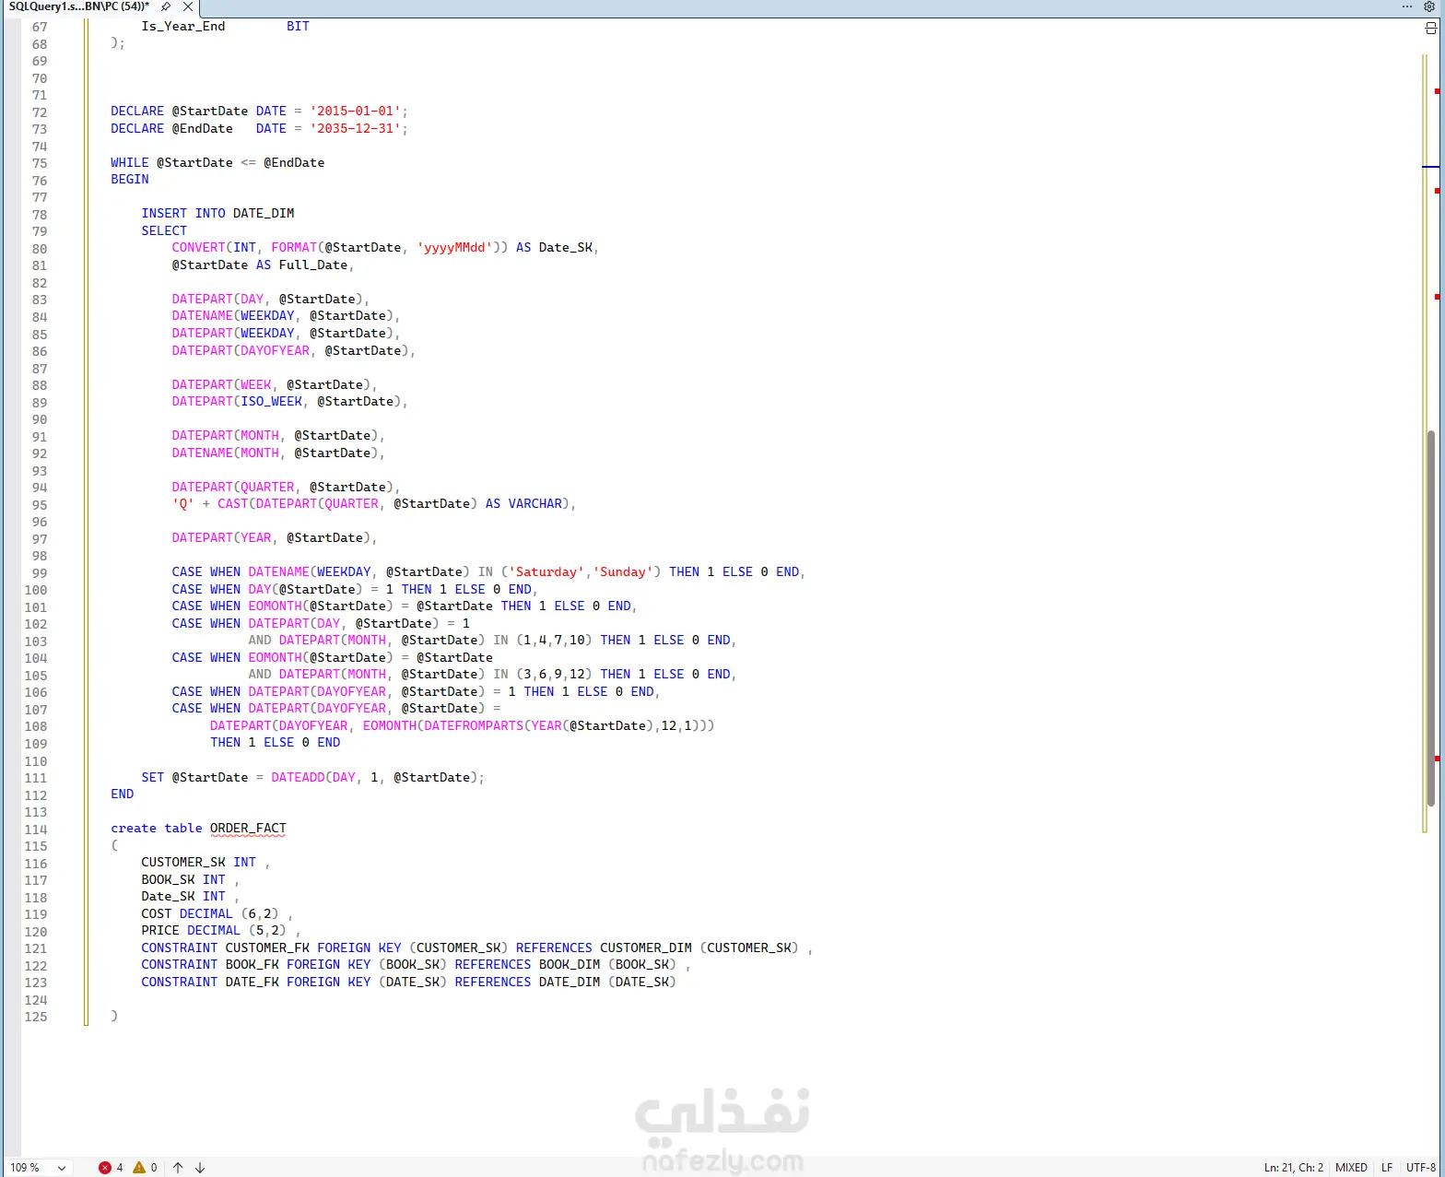Click PRICE column on line 120
Image resolution: width=1445 pixels, height=1177 pixels.
pyautogui.click(x=160, y=930)
